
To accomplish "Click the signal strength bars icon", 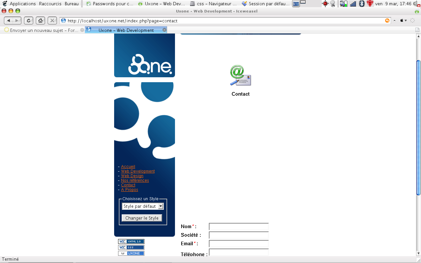I will (x=353, y=4).
